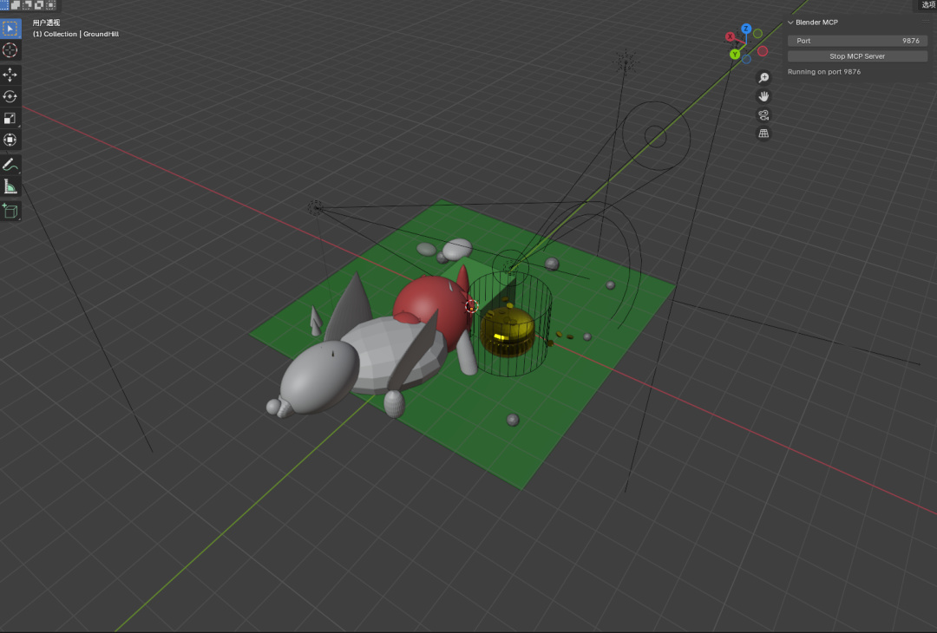
Task: Switch selection mode to Invert
Action: click(x=39, y=5)
